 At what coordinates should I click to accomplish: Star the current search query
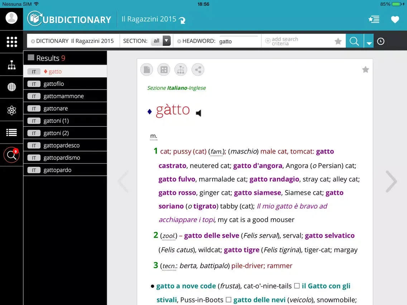(x=338, y=41)
